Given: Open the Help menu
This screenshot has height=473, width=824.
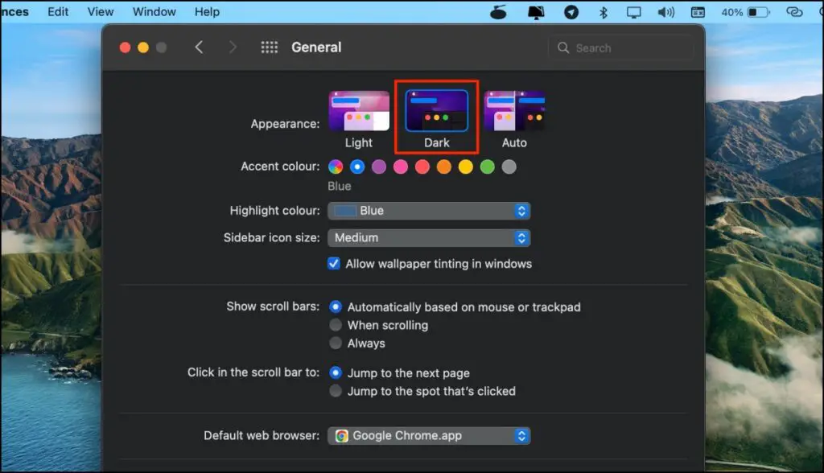Looking at the screenshot, I should (x=207, y=11).
